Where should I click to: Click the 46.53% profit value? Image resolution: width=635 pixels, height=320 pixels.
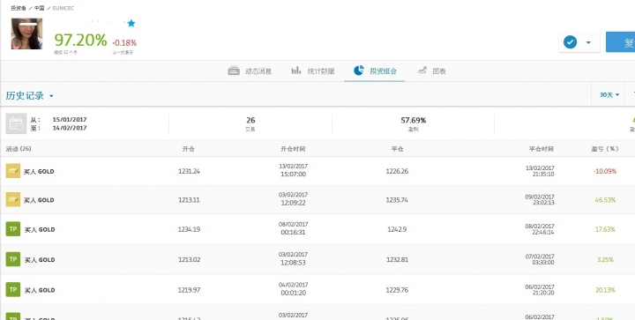coord(605,200)
